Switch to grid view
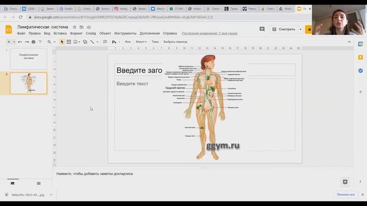The image size is (367, 206). 38,183
